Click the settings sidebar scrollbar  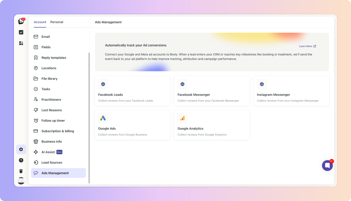point(89,118)
